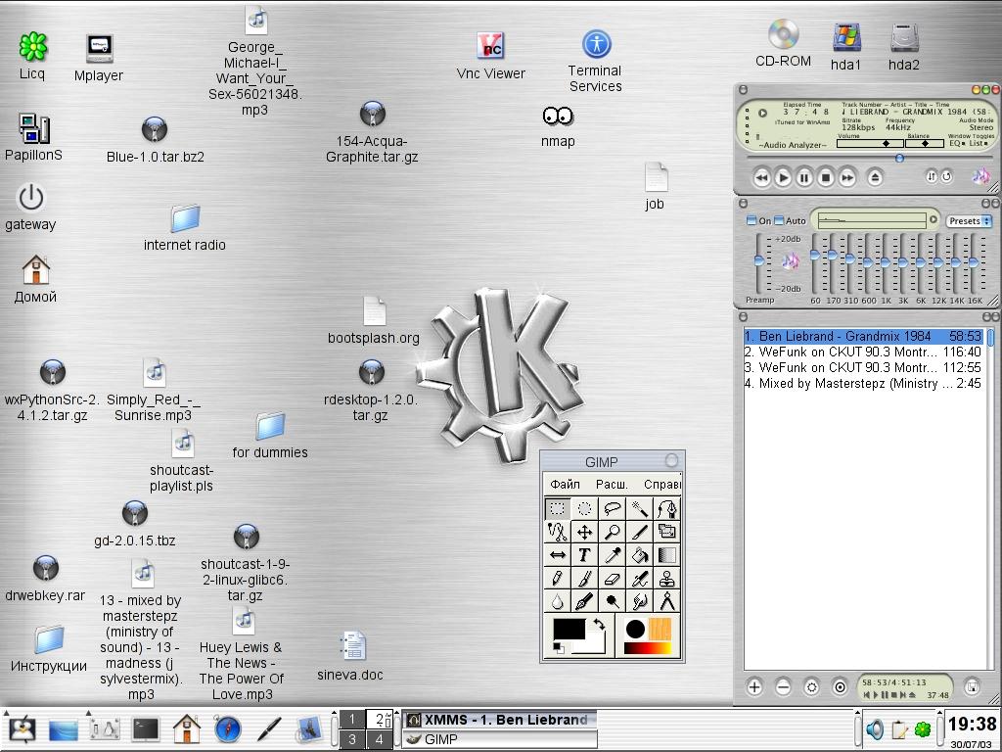Activate the Move tool in GIMP
Image resolution: width=1002 pixels, height=752 pixels.
tap(585, 532)
